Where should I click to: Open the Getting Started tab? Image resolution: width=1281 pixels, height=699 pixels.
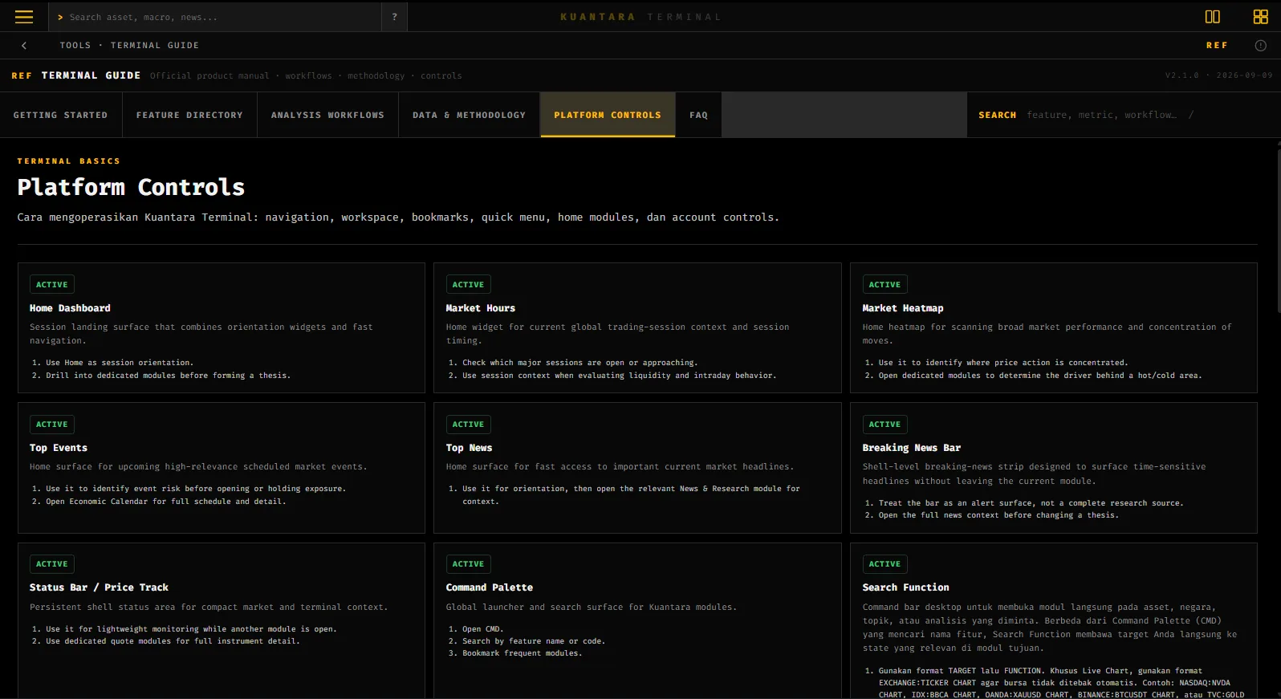[x=61, y=115]
